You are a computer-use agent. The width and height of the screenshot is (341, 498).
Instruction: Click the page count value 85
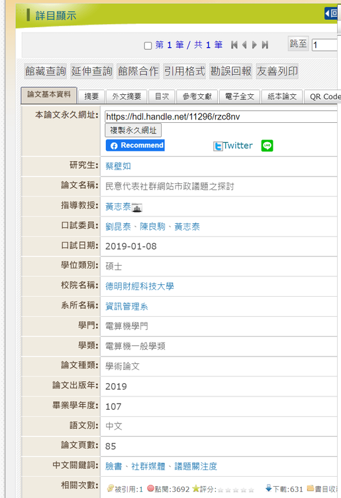click(x=111, y=447)
